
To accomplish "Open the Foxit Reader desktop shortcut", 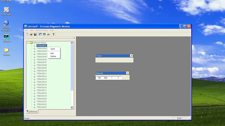I will [6, 11].
